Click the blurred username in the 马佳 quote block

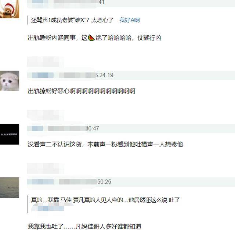(48, 208)
